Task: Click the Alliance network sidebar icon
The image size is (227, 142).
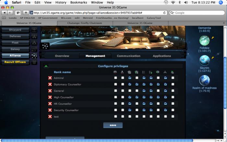Action: coord(34,56)
